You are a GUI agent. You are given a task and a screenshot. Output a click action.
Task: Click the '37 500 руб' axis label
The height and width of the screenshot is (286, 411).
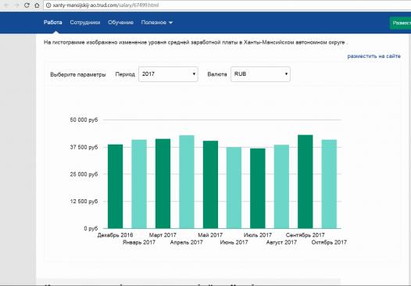[x=84, y=147]
